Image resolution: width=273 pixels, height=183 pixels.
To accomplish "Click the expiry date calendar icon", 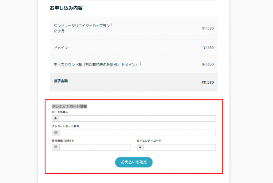I will [x=56, y=147].
